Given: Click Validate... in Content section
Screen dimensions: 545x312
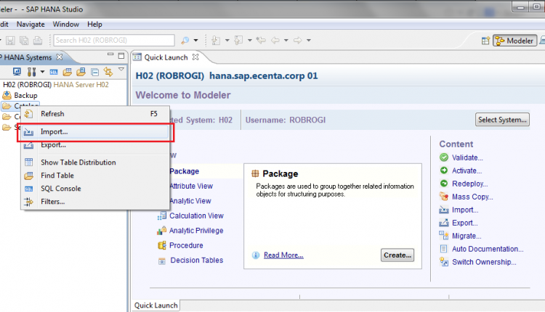Looking at the screenshot, I should (x=467, y=157).
